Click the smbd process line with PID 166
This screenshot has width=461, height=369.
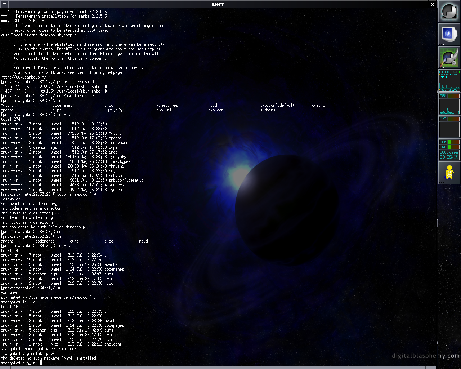coord(54,86)
